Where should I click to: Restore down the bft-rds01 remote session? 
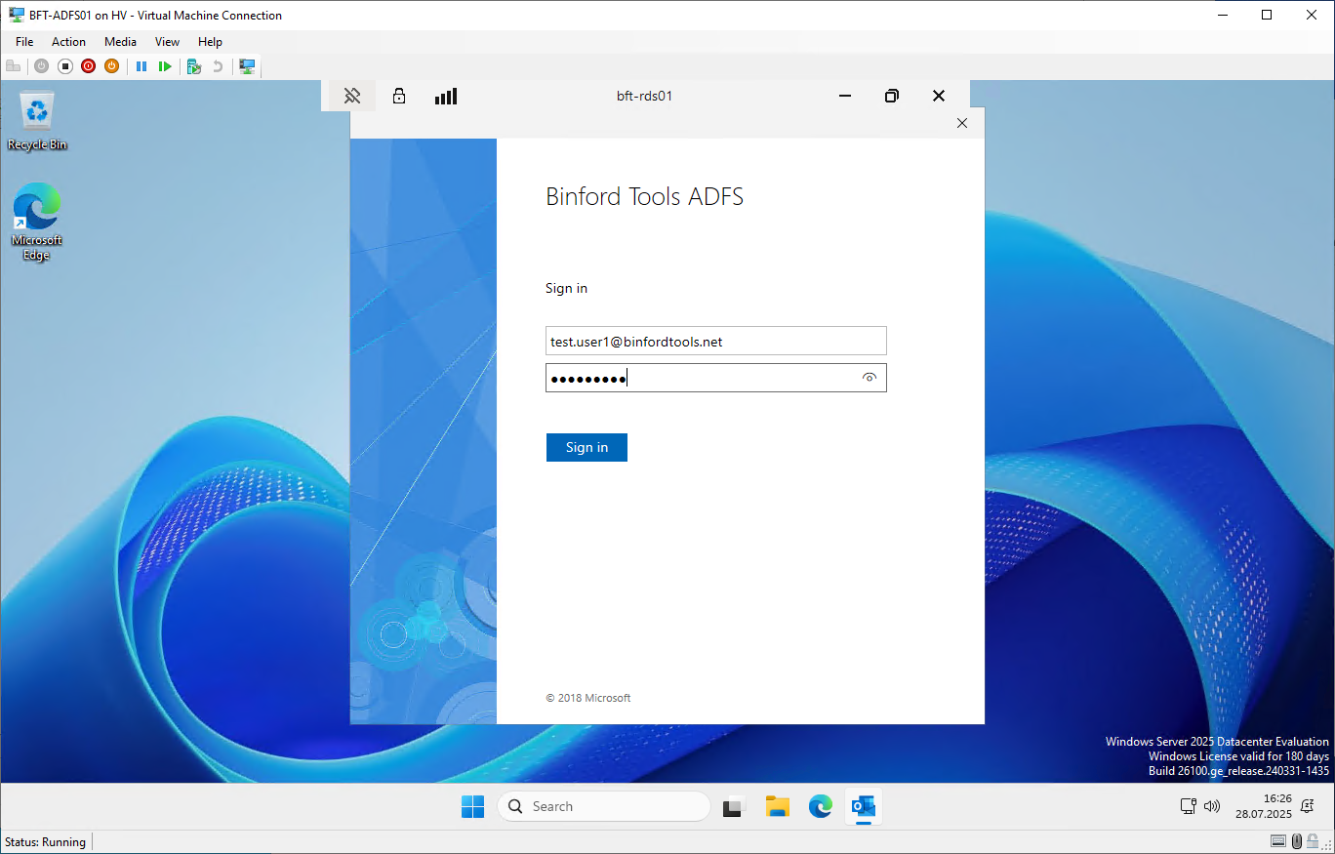click(891, 96)
